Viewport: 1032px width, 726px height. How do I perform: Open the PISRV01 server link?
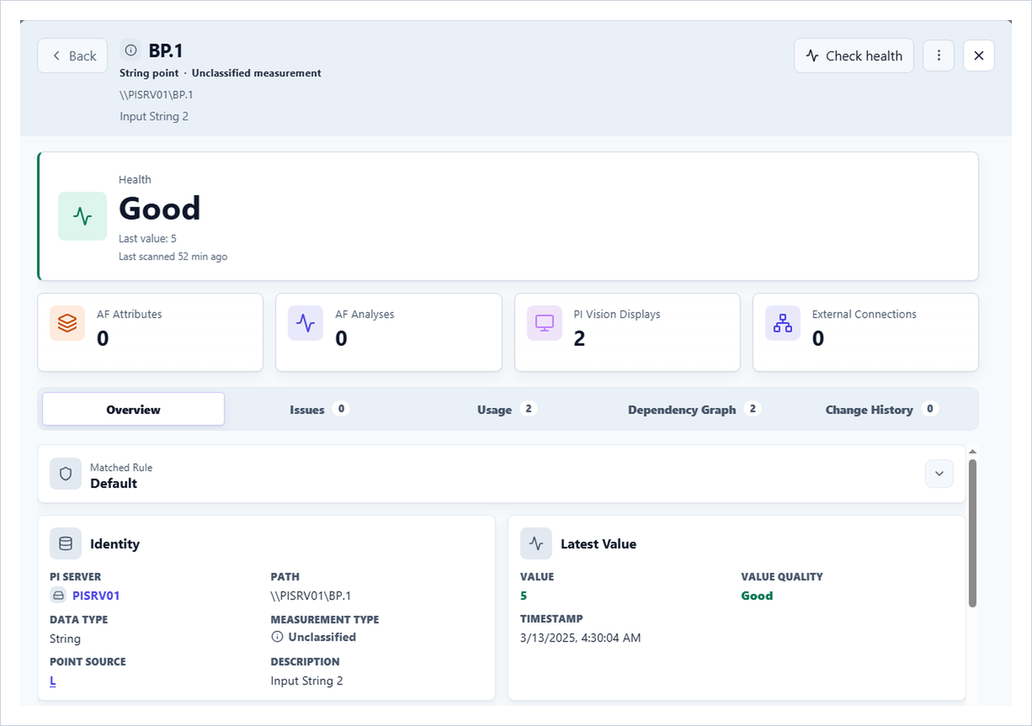coord(96,596)
